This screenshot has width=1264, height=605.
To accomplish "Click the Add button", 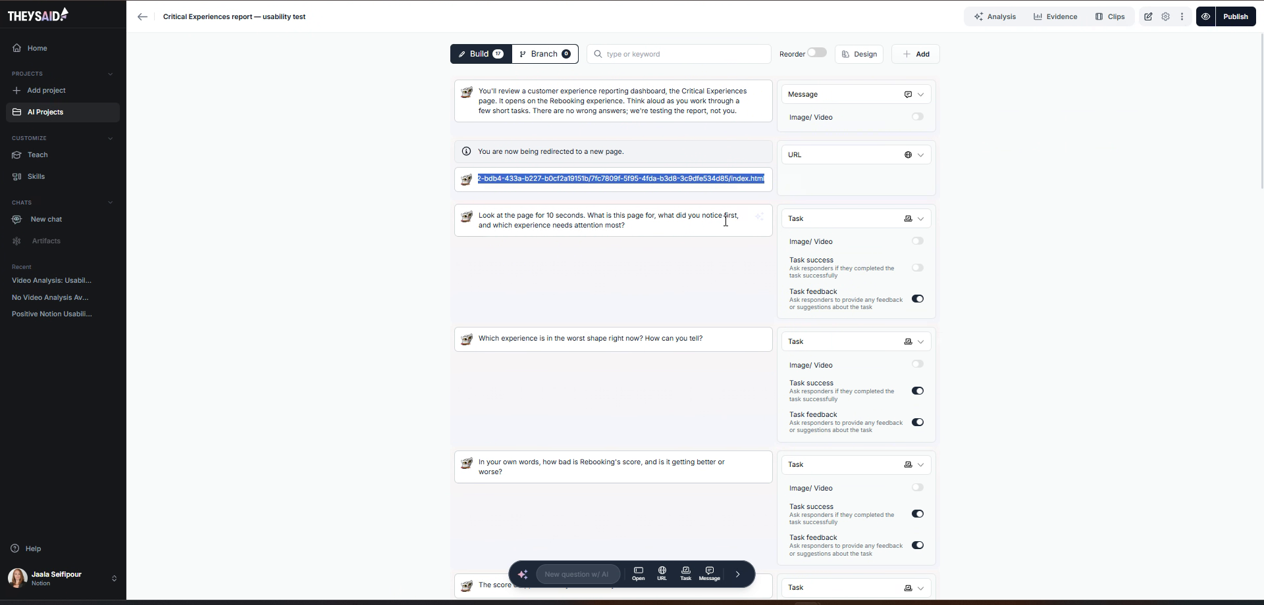I will pos(916,54).
